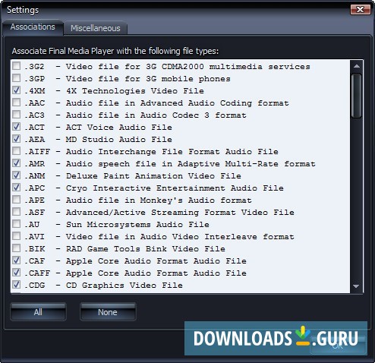Click 'Advanced/Active Streaming Format Video File' row
Viewport: 375px width, 363px height.
(180, 213)
